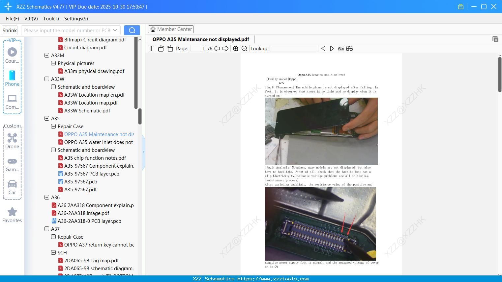The height and width of the screenshot is (282, 502).
Task: Collapse the A33W tree node
Action: (47, 79)
